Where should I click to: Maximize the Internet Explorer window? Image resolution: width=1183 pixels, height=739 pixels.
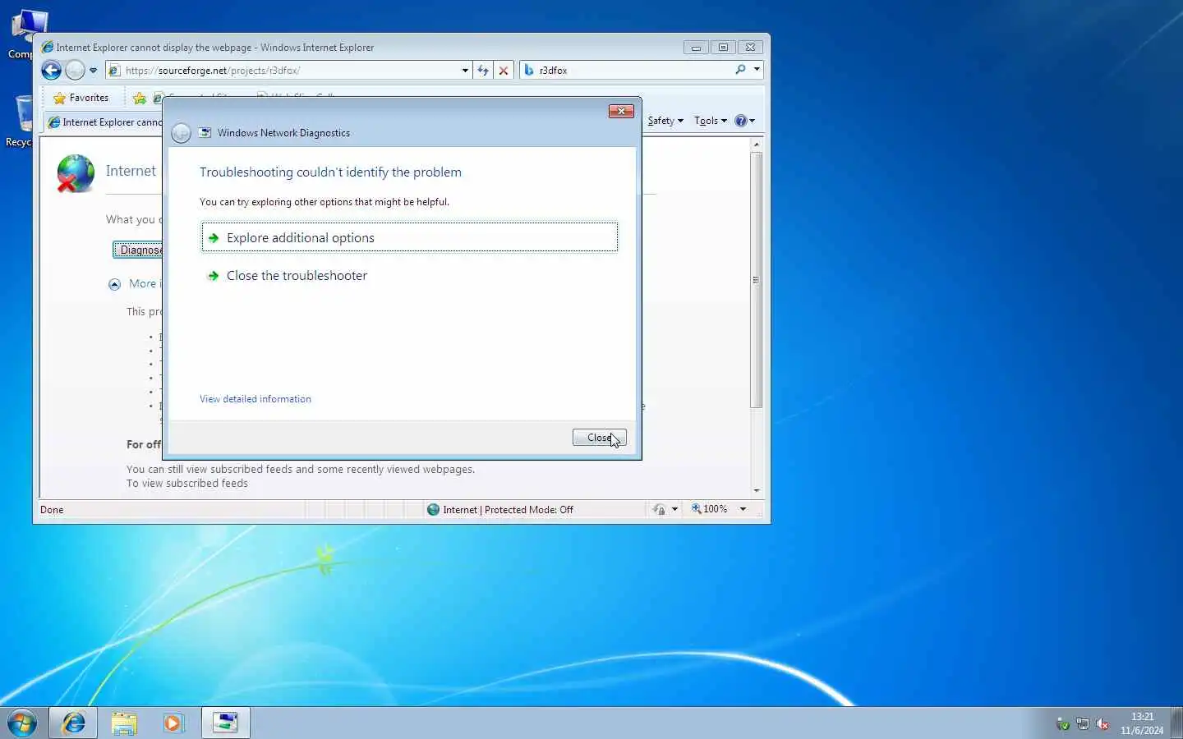723,48
